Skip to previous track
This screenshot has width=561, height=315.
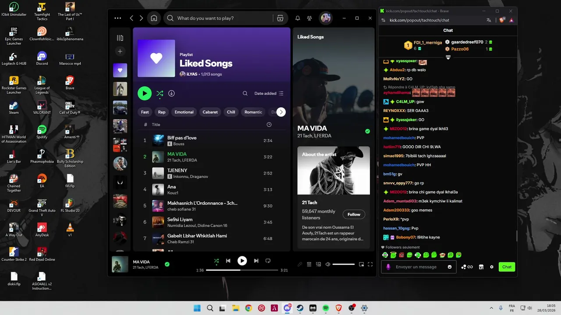[x=228, y=261]
